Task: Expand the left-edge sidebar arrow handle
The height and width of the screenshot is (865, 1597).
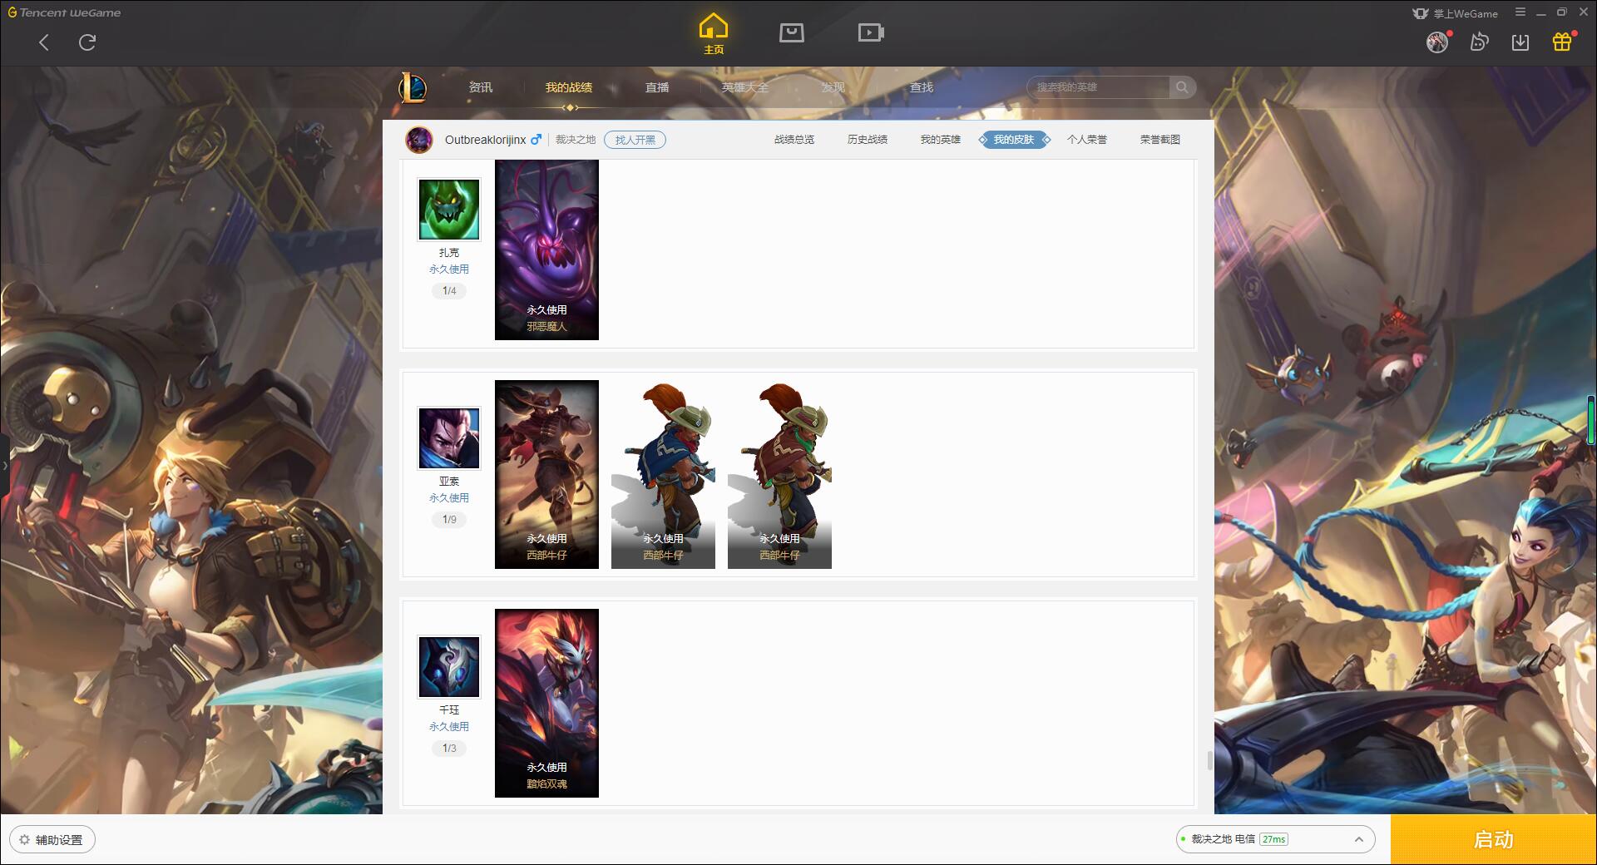Action: [x=4, y=466]
